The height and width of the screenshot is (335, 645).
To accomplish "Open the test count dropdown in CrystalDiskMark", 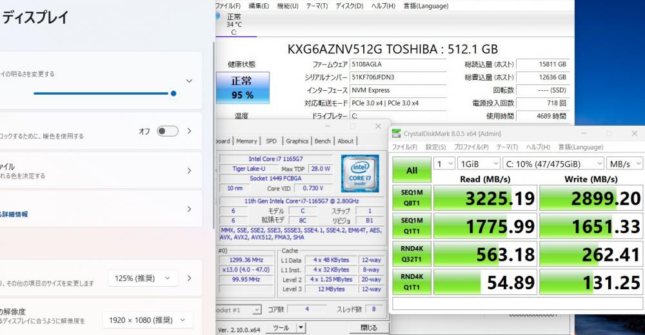I will coord(444,164).
